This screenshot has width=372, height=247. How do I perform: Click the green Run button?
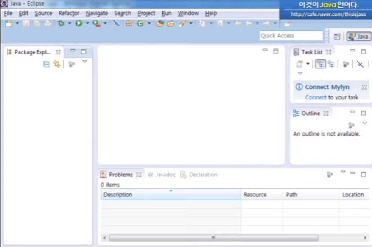click(x=79, y=23)
